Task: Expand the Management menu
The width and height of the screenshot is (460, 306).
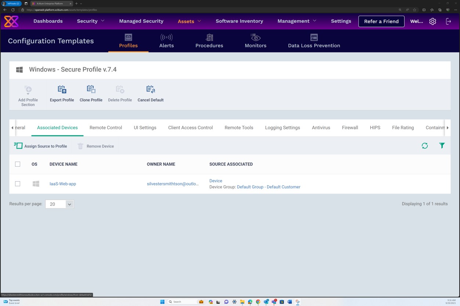Action: pos(297,21)
